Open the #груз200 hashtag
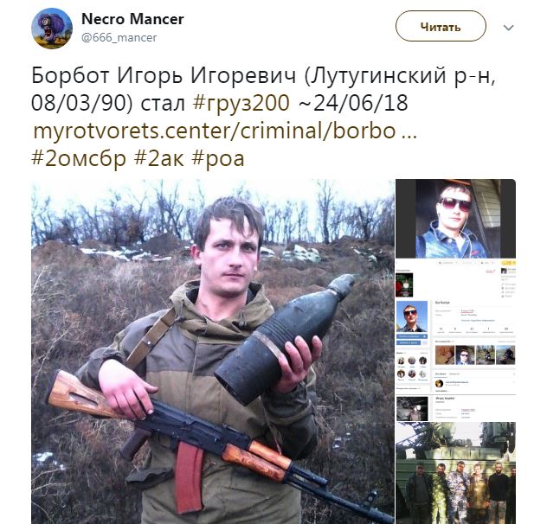This screenshot has height=524, width=547. point(241,103)
